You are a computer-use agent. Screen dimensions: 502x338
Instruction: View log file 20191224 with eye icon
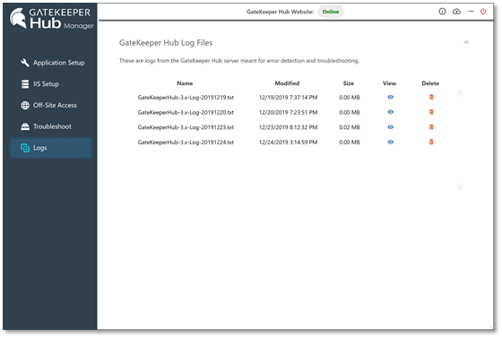coord(390,143)
